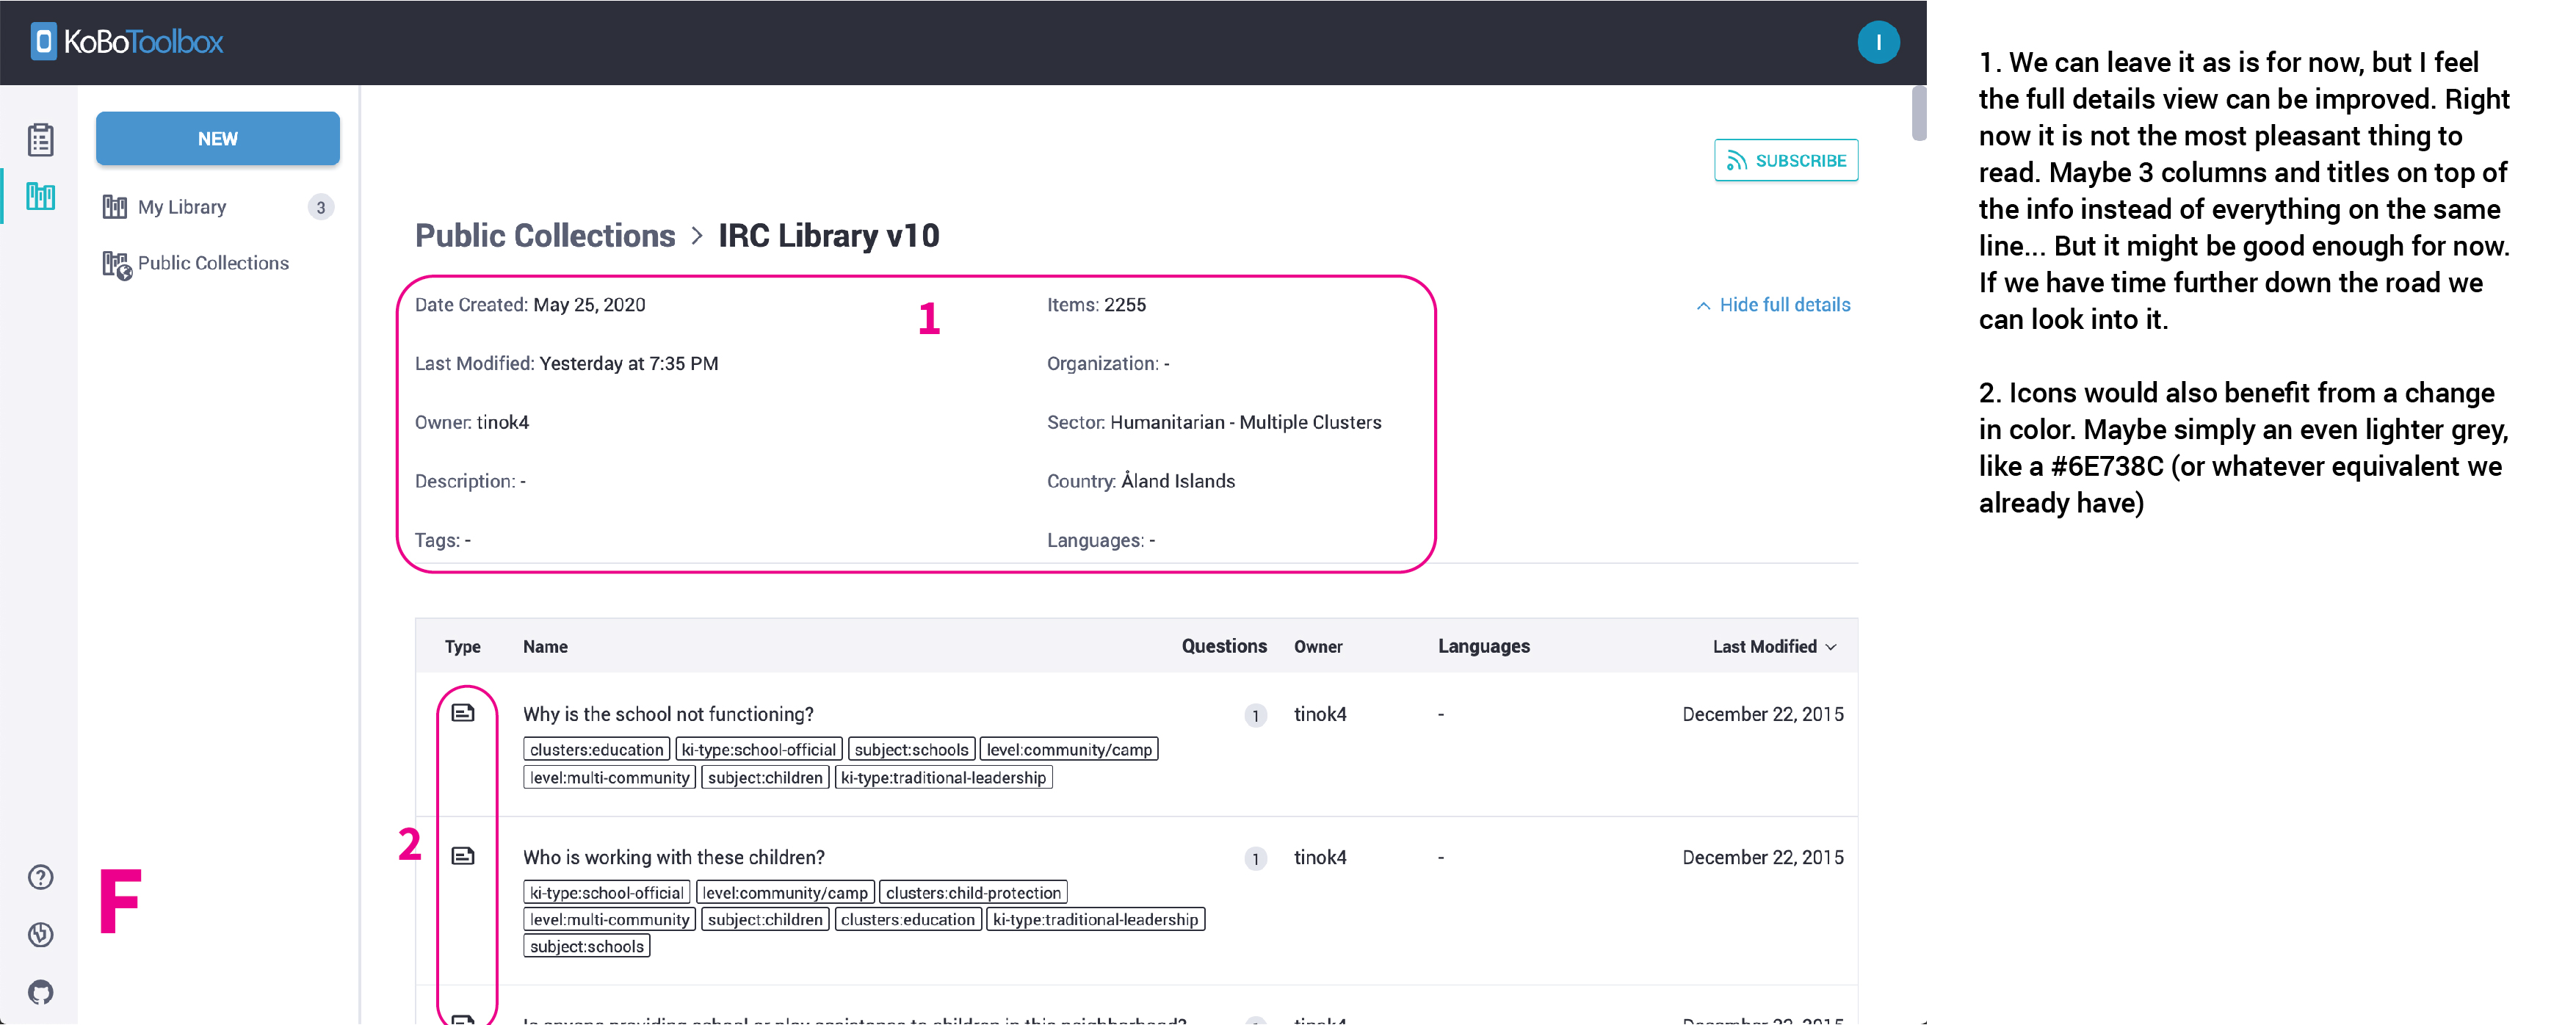Screen dimensions: 2576x1025
Task: Click the GitHub icon at bottom left
Action: 40,992
